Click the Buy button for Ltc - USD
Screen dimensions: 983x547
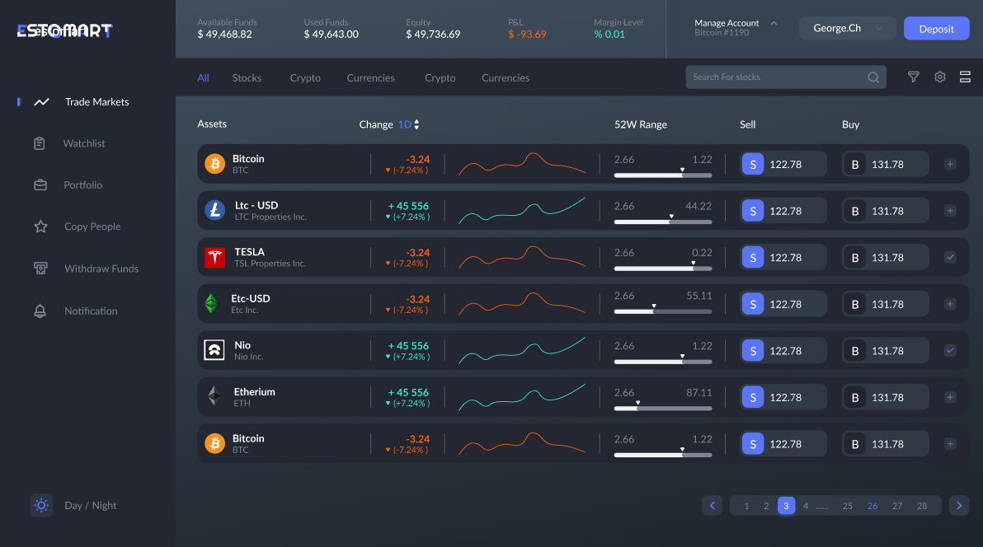885,211
